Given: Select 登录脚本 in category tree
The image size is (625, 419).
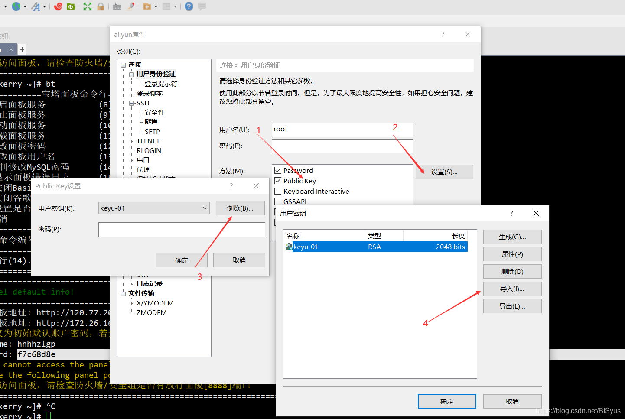Looking at the screenshot, I should [150, 93].
